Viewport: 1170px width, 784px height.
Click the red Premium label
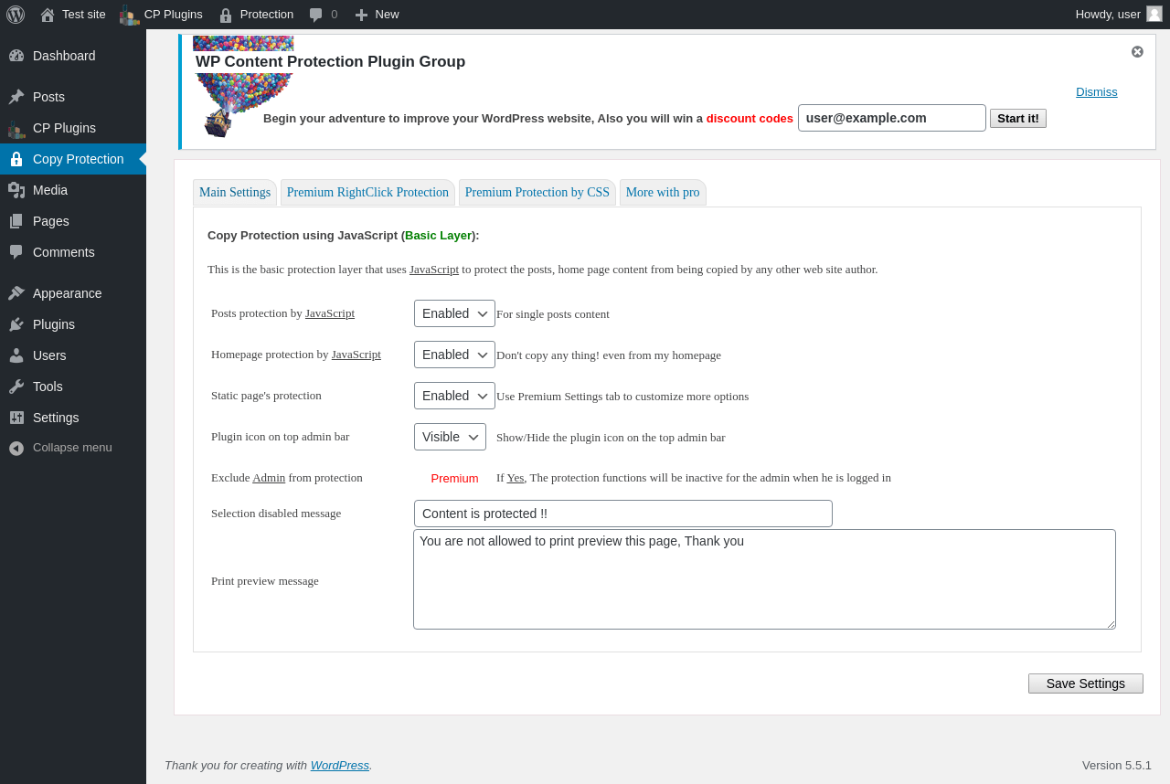pyautogui.click(x=455, y=478)
